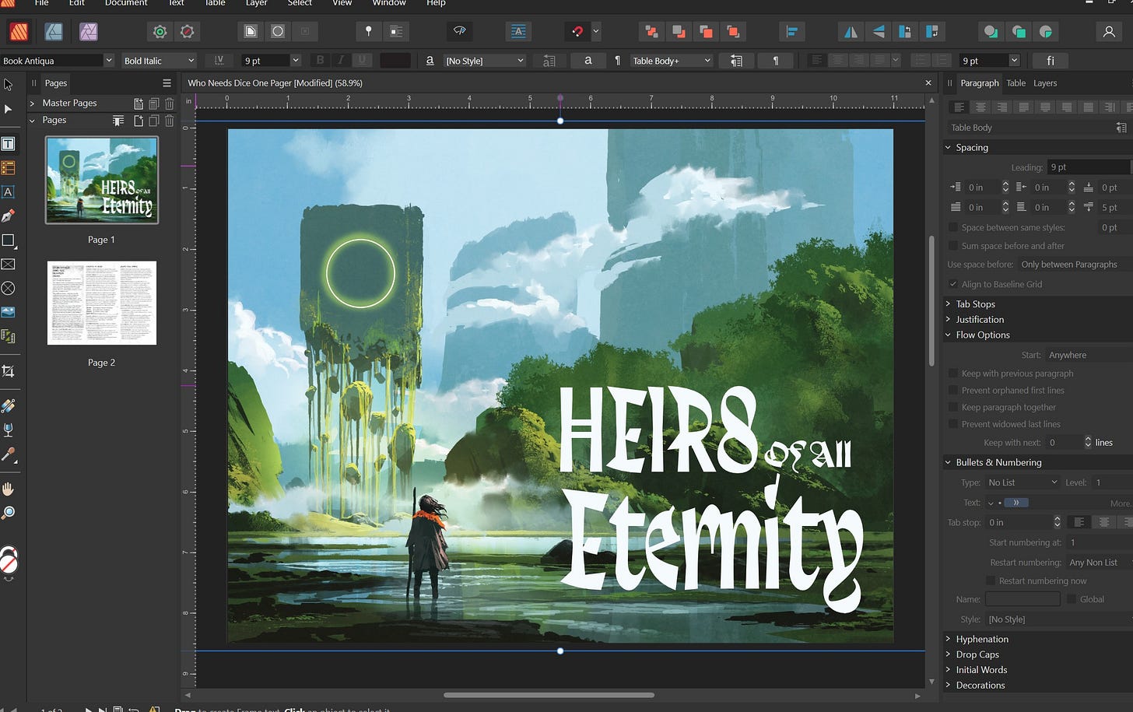Viewport: 1133px width, 712px height.
Task: Open the Book Antiqua font dropdown
Action: pyautogui.click(x=108, y=61)
